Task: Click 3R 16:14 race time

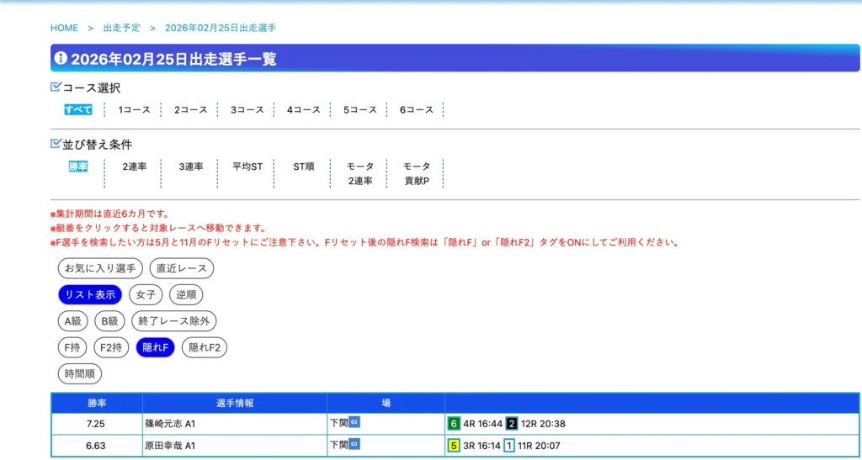Action: tap(482, 446)
